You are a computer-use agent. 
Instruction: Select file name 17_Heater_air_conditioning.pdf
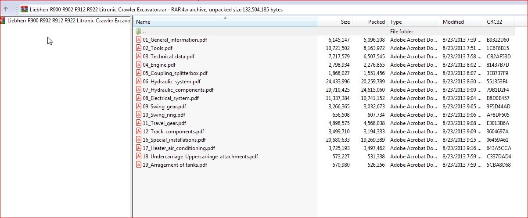[179, 148]
